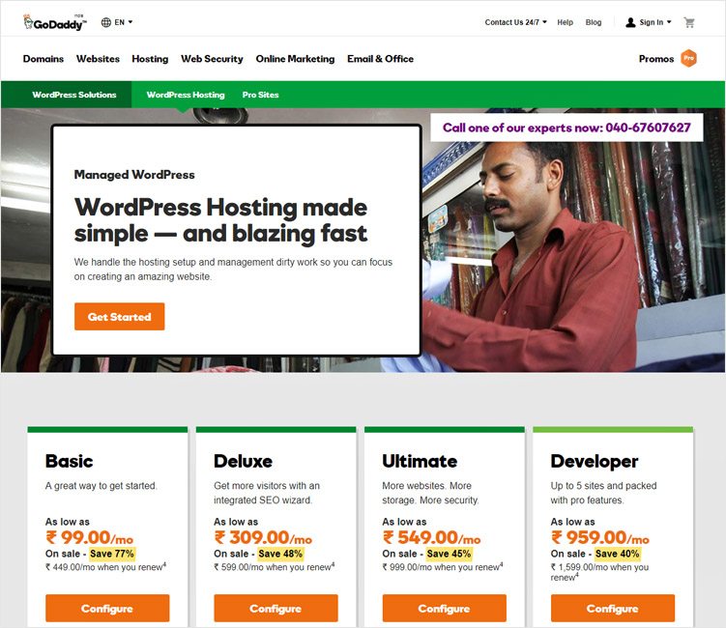Open the Domains menu
726x628 pixels.
click(x=44, y=59)
